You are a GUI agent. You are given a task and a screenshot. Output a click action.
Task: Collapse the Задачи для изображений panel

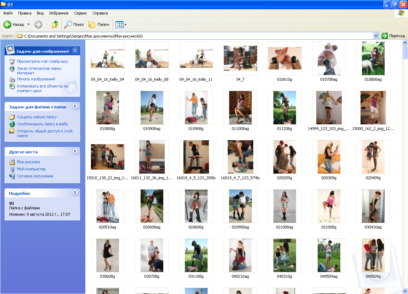coord(75,50)
